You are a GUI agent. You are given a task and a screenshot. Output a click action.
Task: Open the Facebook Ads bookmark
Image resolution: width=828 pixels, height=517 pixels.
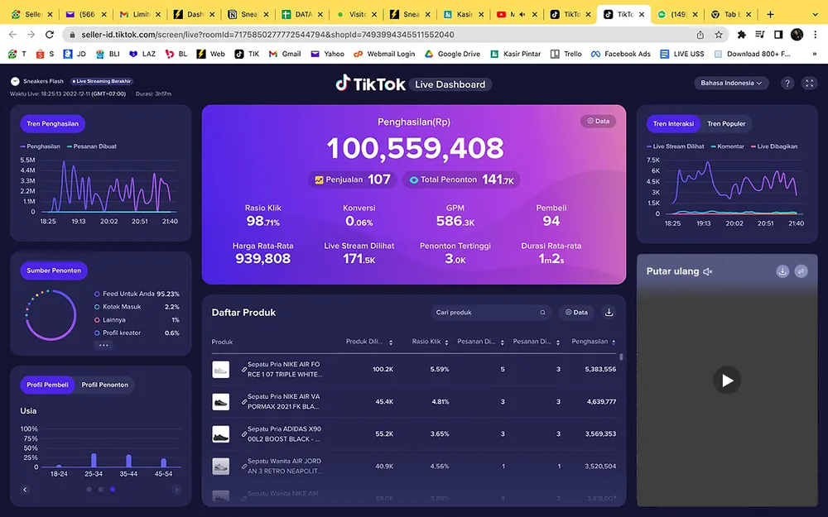620,54
